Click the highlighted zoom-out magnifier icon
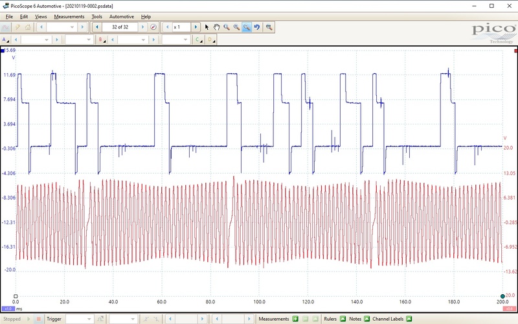The width and height of the screenshot is (518, 324). 247,27
